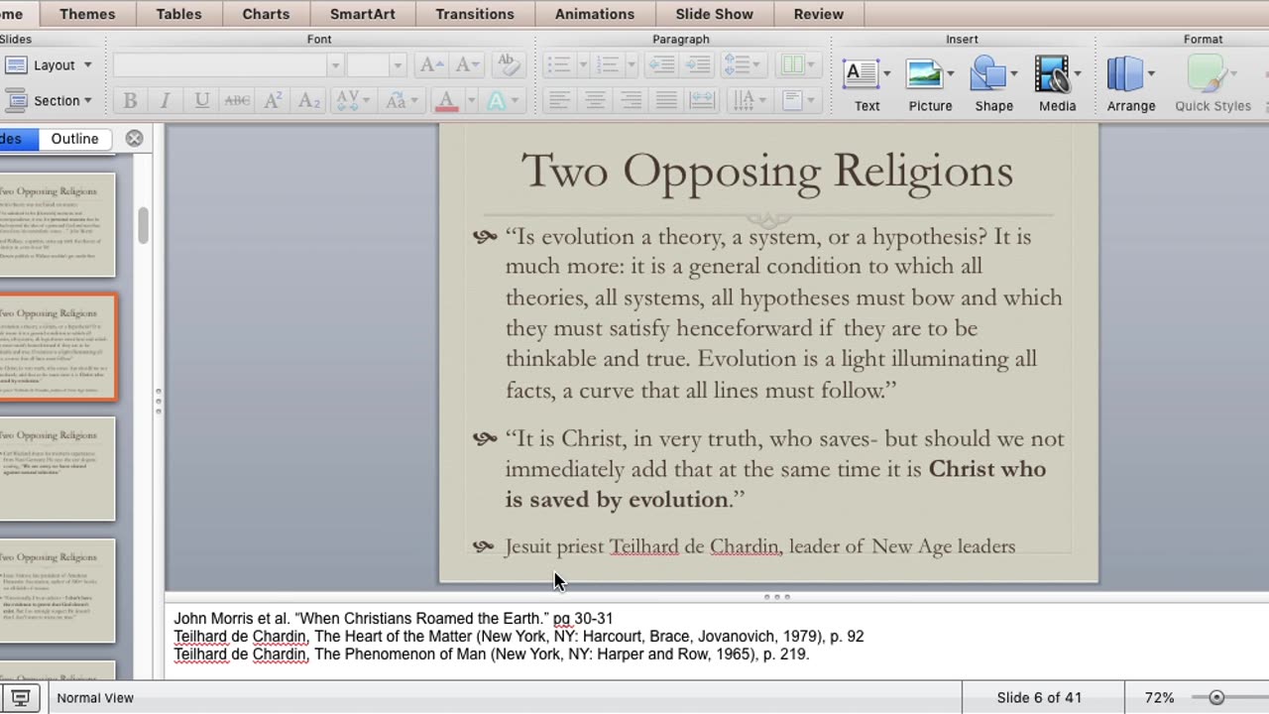
Task: Click the Slide 6 of 41 indicator
Action: click(1039, 698)
